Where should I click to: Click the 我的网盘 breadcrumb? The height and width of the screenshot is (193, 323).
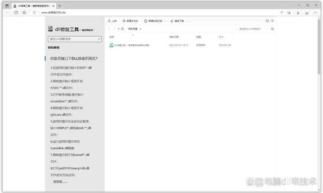click(x=133, y=29)
